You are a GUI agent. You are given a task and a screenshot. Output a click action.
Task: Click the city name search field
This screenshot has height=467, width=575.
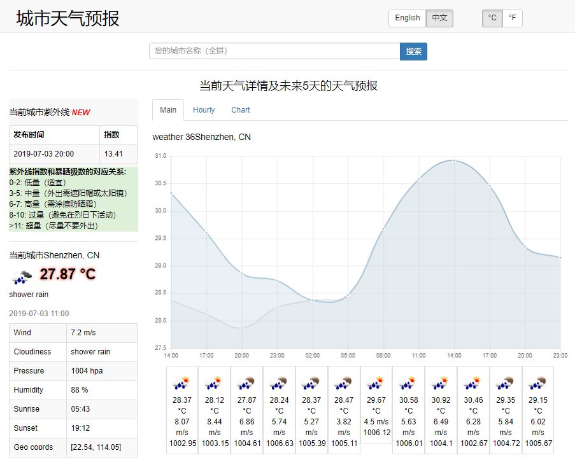274,52
